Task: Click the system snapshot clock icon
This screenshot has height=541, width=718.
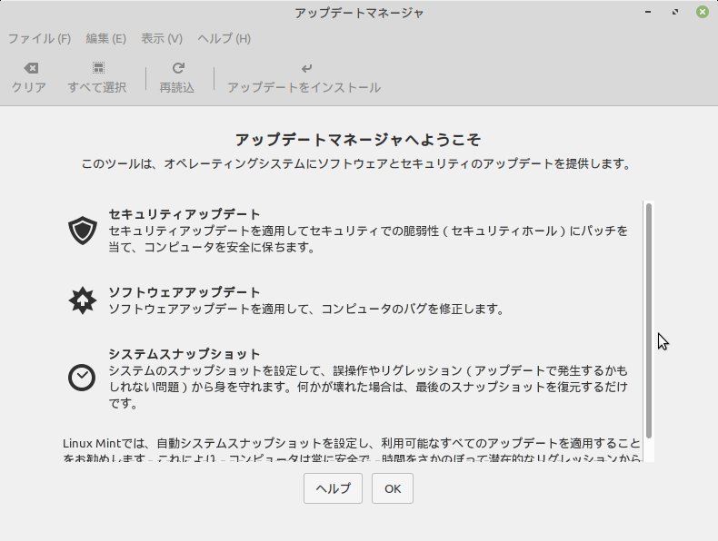Action: tap(82, 378)
